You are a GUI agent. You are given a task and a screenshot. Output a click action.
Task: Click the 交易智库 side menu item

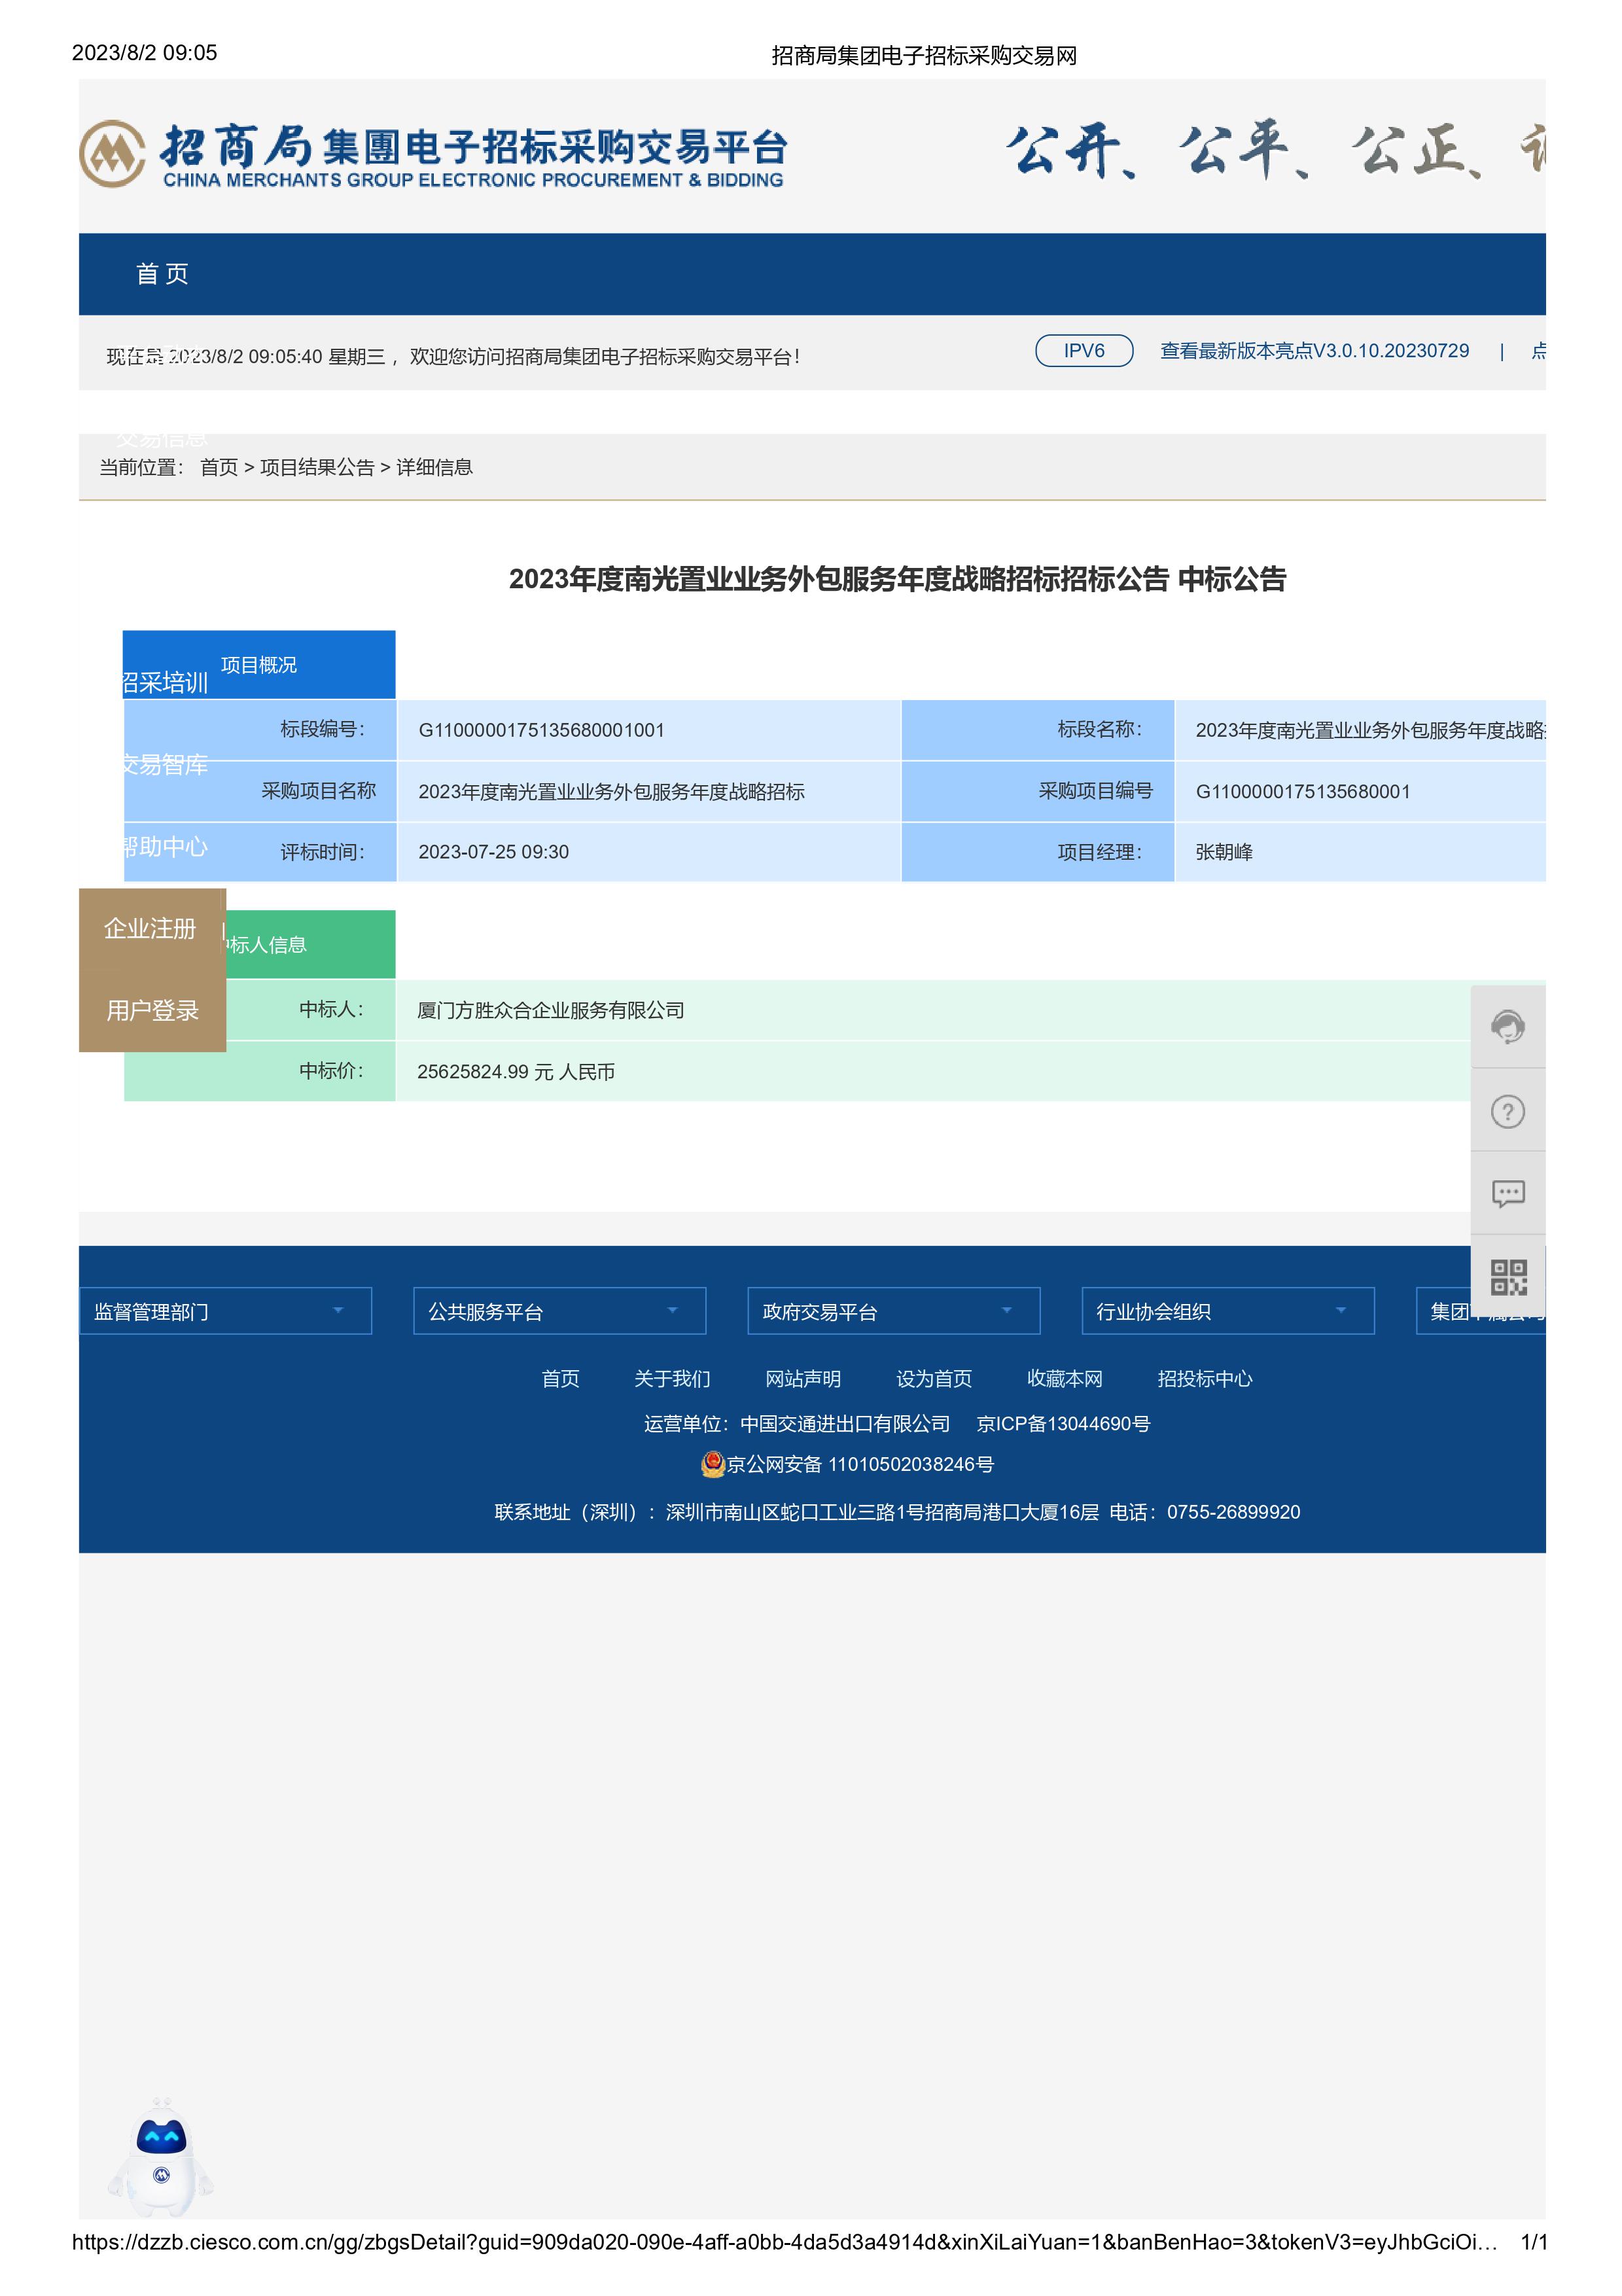pyautogui.click(x=165, y=765)
